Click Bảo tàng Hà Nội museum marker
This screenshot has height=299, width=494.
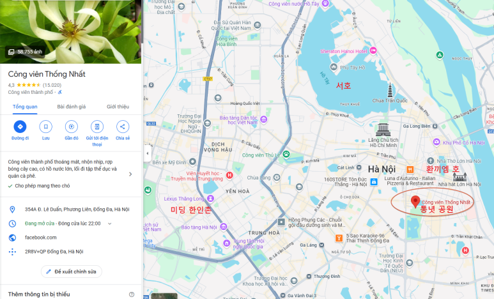pyautogui.click(x=224, y=227)
